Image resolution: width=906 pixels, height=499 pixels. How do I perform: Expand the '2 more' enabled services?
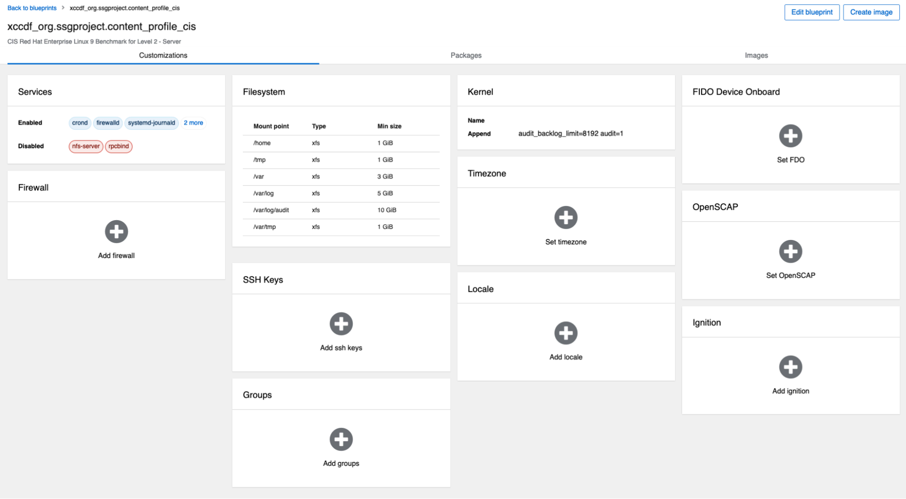point(194,123)
